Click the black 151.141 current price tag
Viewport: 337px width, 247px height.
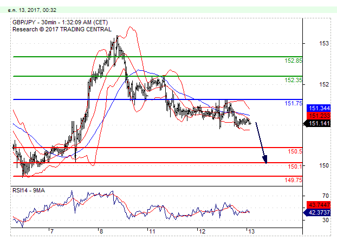(317, 123)
